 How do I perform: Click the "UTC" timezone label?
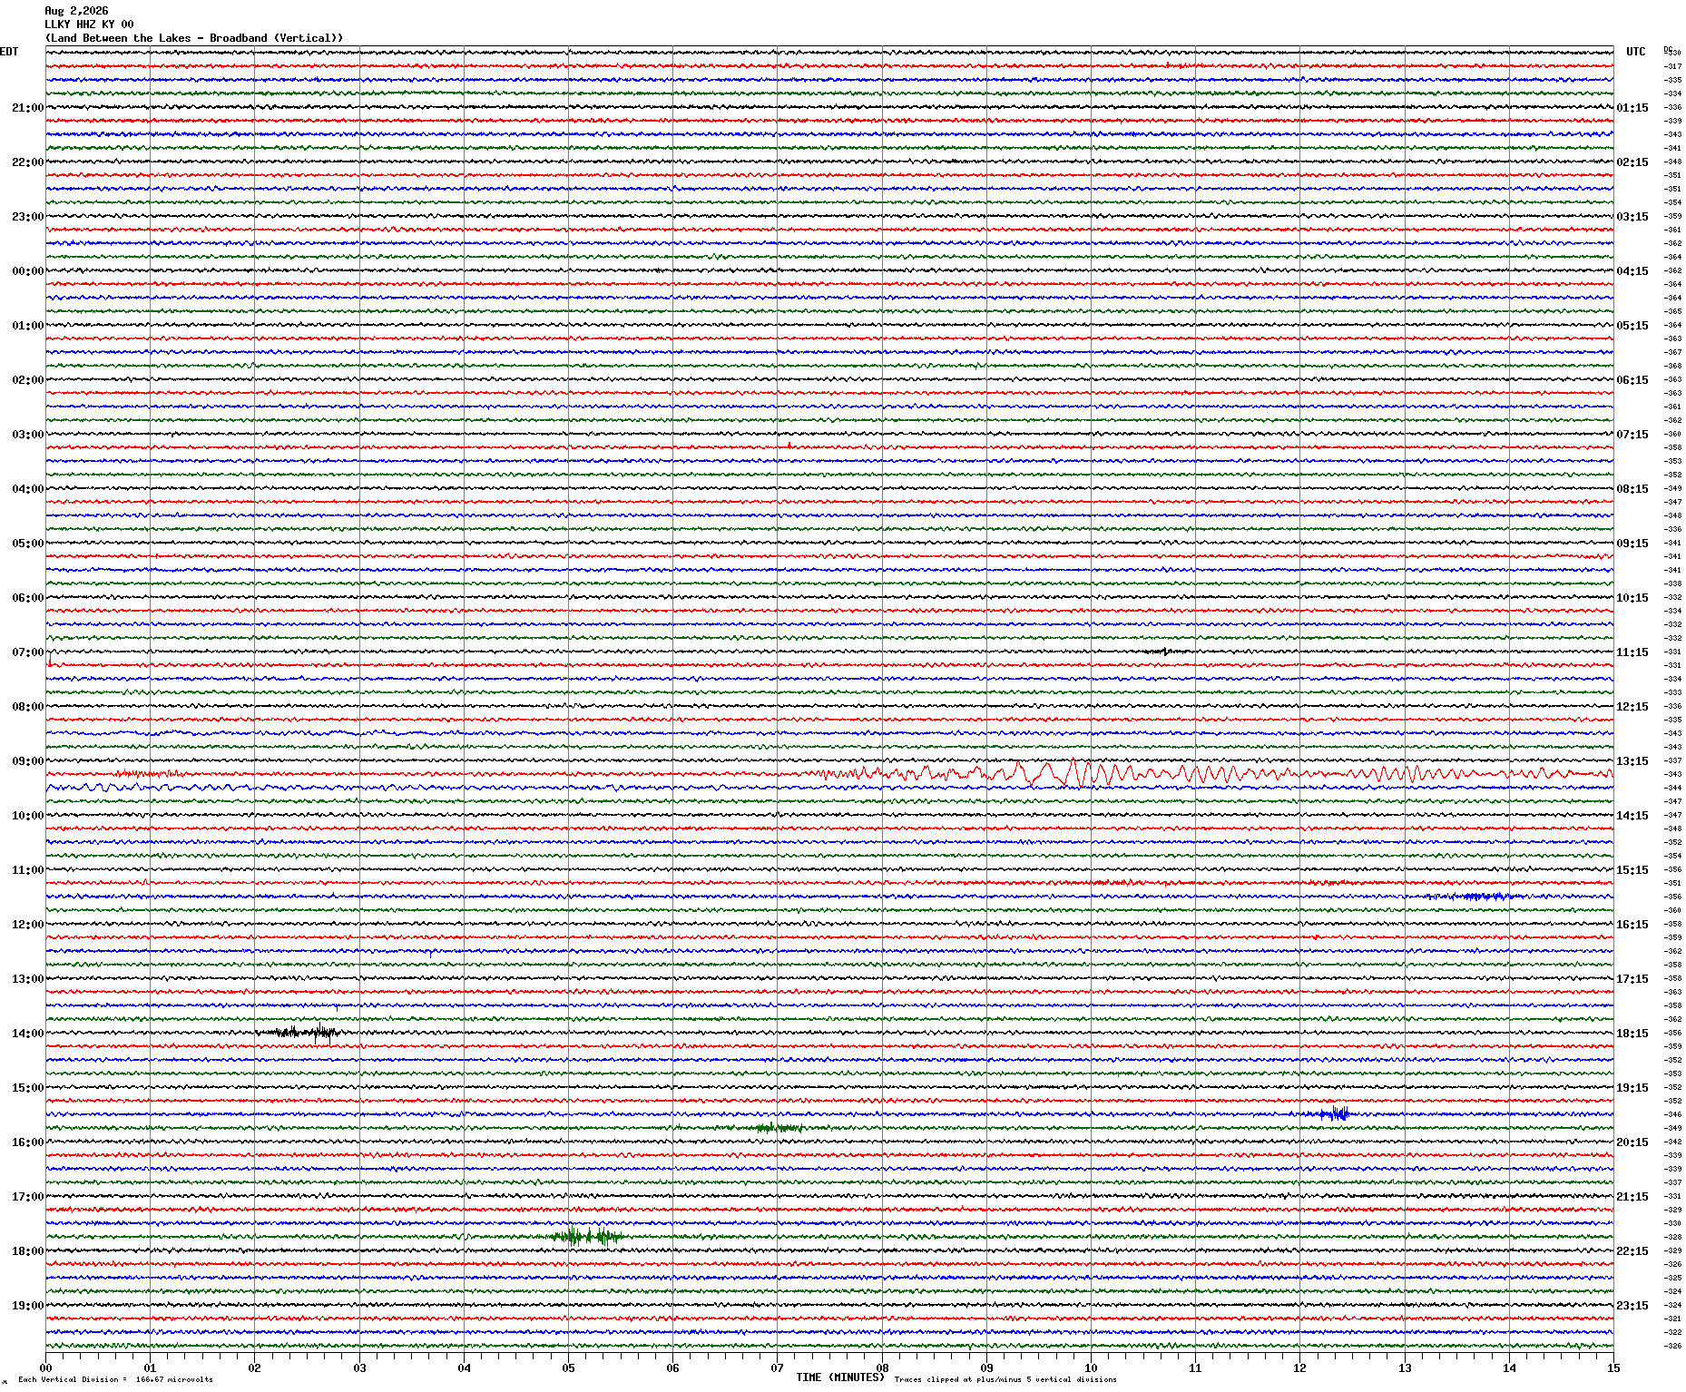point(1635,52)
